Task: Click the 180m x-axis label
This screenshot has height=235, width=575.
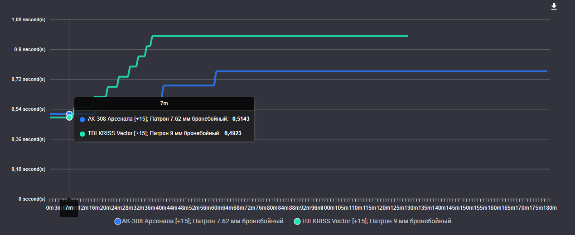Action: point(549,207)
